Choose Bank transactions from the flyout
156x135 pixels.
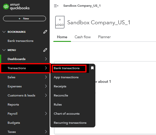[67, 68]
